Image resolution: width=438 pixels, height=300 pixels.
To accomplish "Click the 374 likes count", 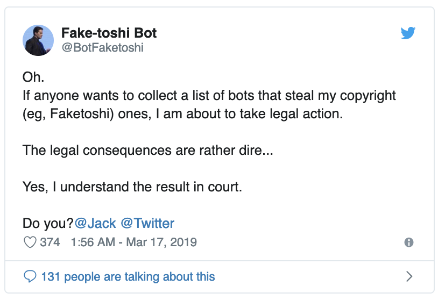I will click(50, 242).
